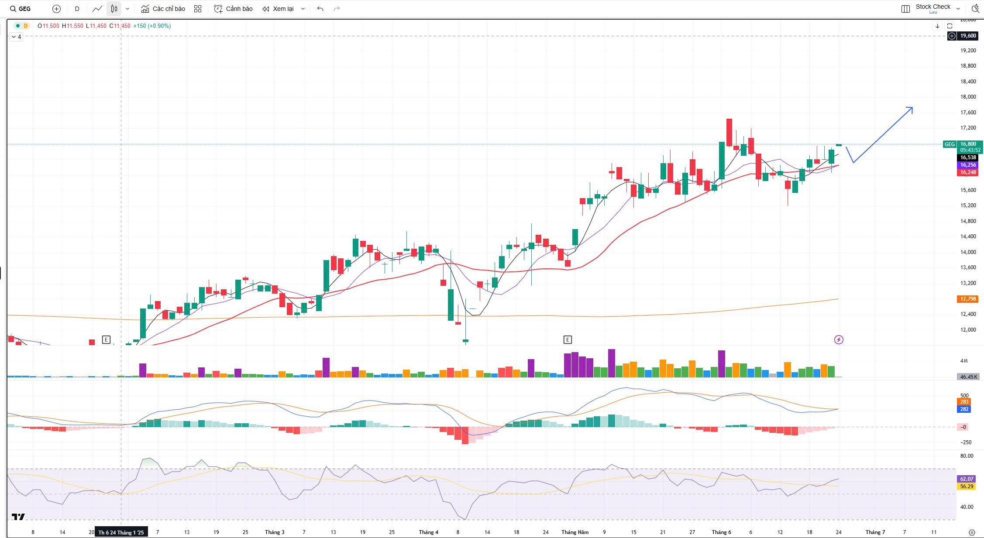Open the D timeframe interval selector

(x=77, y=9)
